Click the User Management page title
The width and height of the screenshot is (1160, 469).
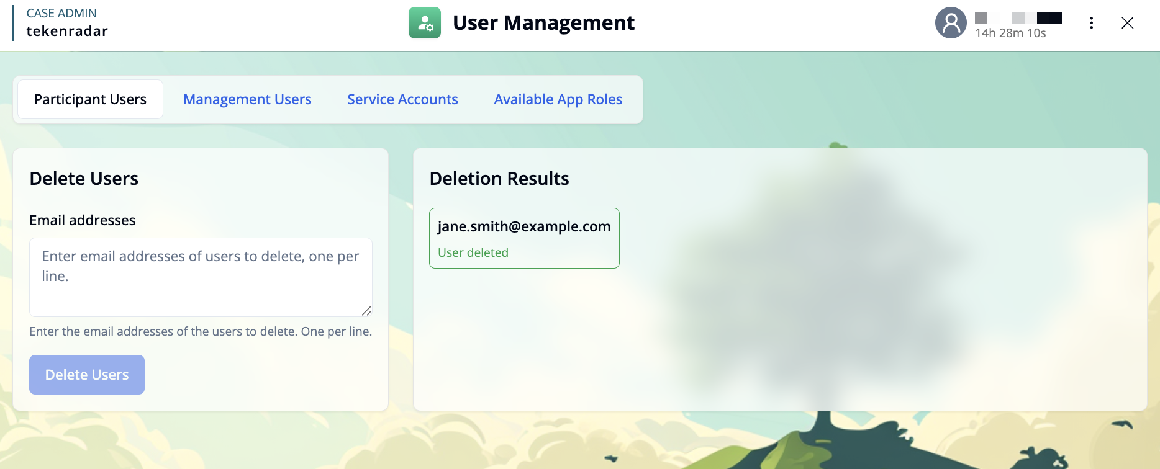pyautogui.click(x=543, y=23)
